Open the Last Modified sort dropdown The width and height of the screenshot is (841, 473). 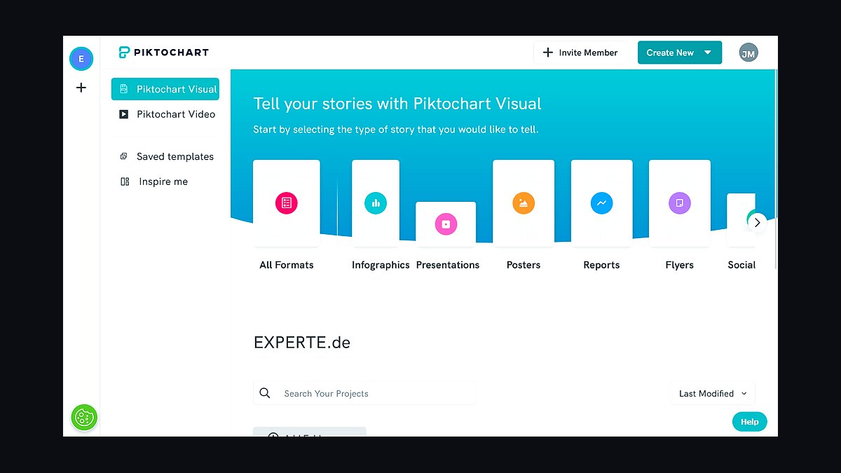pos(713,393)
